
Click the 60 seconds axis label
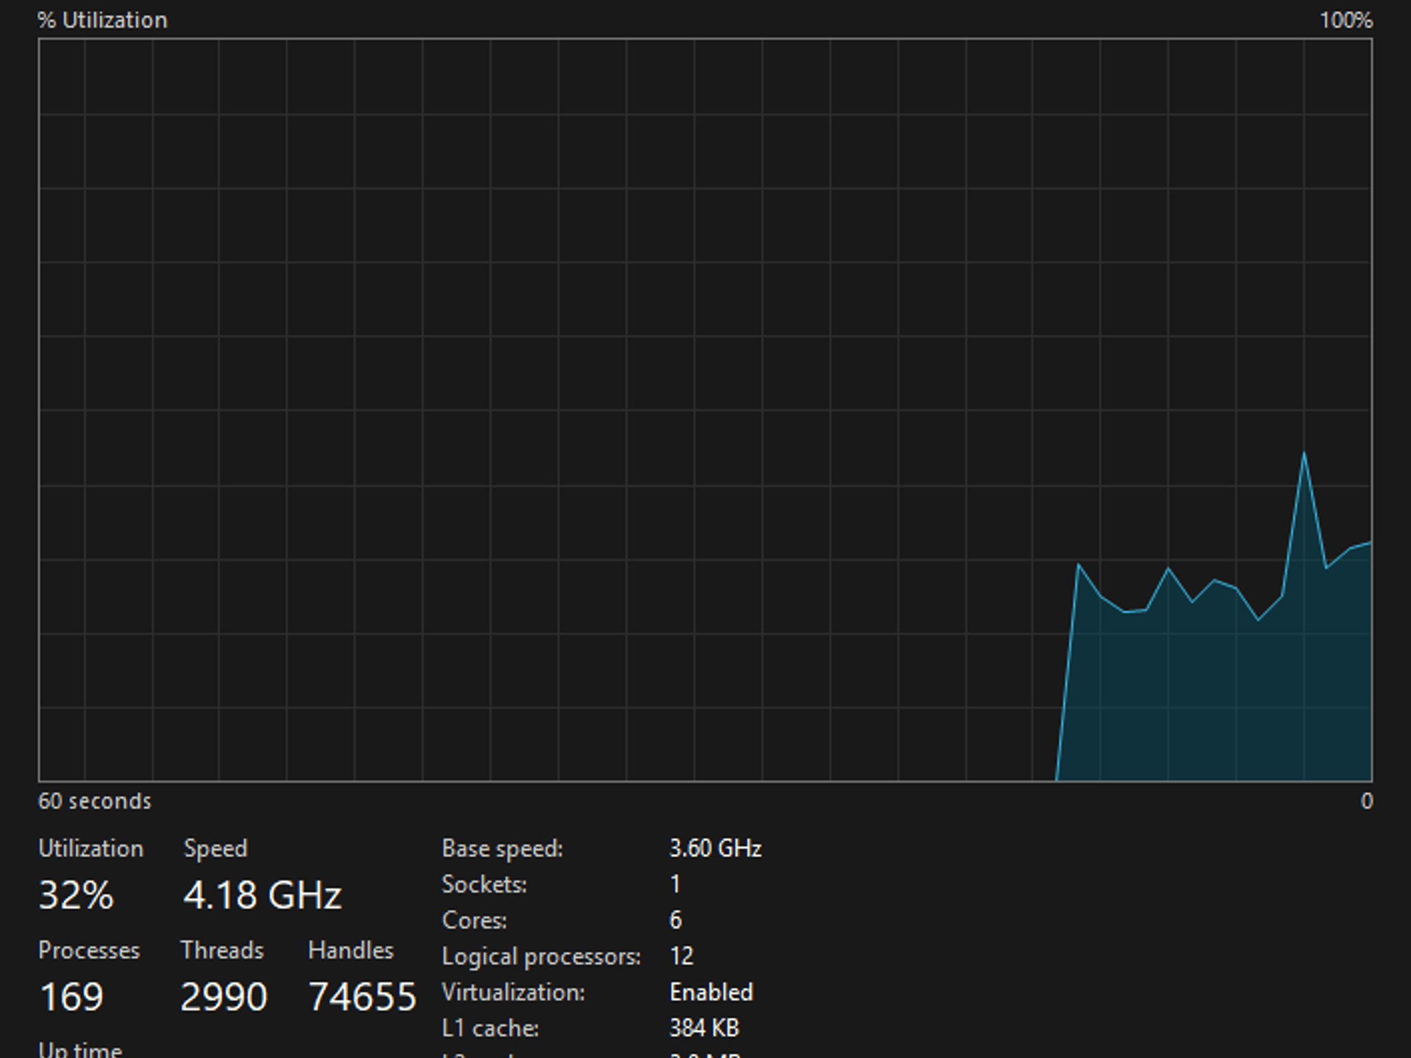94,801
